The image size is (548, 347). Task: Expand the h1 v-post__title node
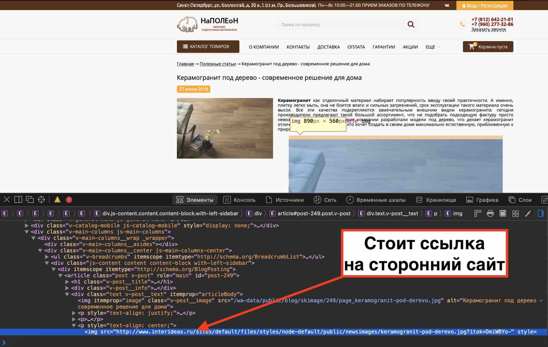pos(67,282)
